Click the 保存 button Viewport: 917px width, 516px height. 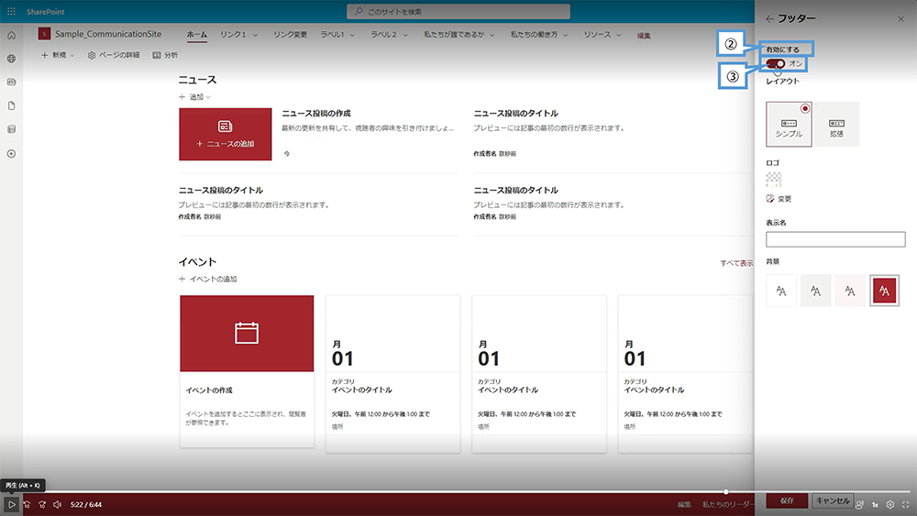[787, 500]
